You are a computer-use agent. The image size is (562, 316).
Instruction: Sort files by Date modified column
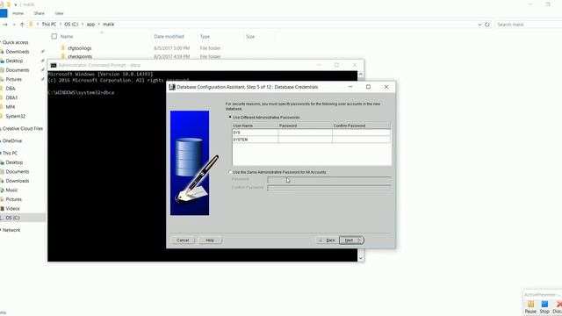tap(169, 37)
